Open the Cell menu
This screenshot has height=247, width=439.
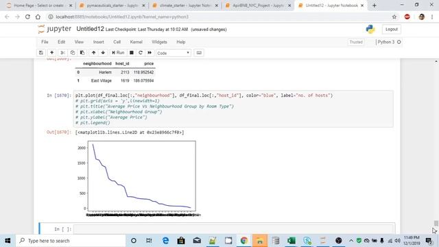point(117,42)
